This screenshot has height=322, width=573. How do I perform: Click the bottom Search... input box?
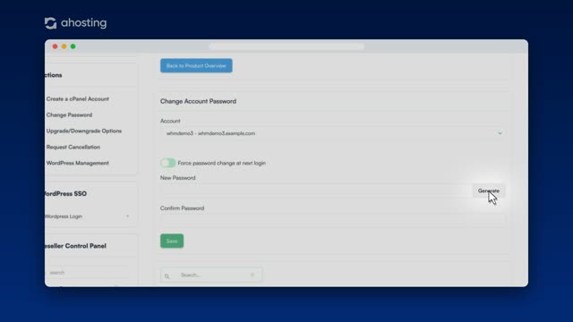(211, 275)
